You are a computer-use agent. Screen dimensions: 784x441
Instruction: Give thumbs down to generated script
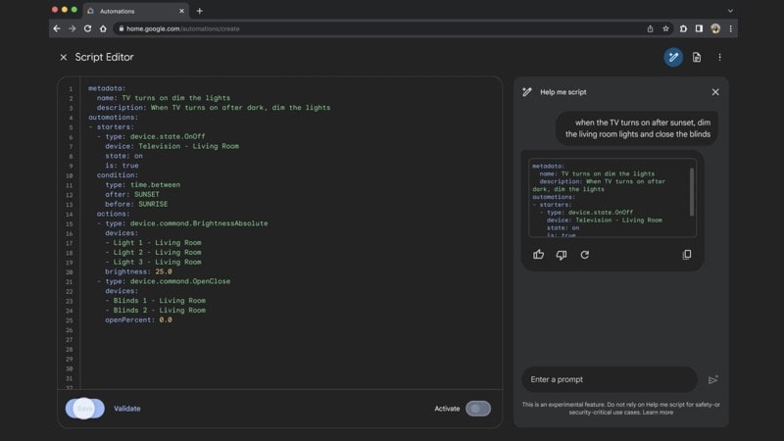tap(562, 255)
